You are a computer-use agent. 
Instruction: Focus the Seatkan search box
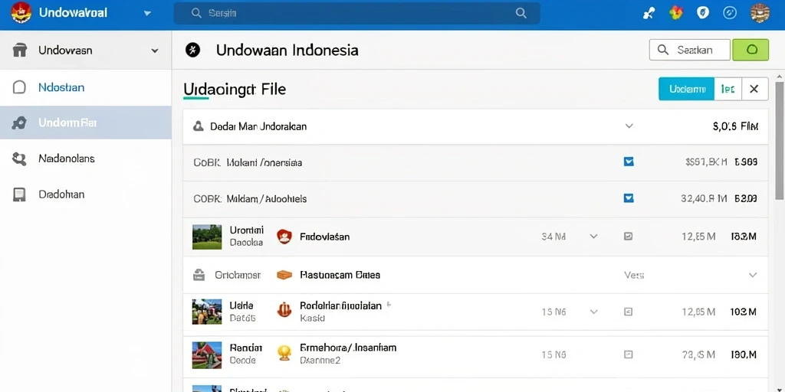coord(689,50)
